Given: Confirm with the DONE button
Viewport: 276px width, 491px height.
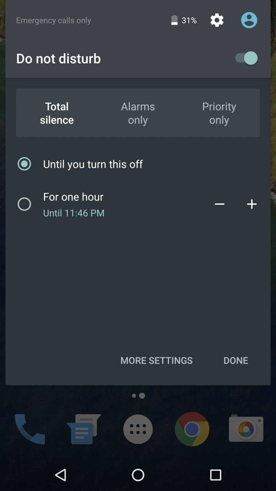Looking at the screenshot, I should click(236, 361).
